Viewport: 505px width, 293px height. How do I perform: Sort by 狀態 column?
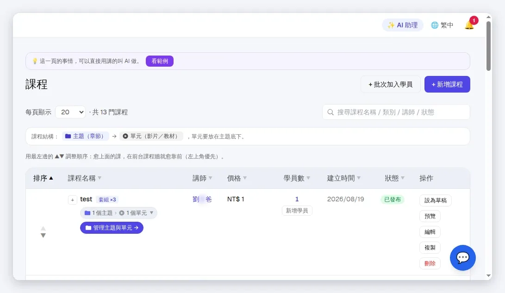394,178
